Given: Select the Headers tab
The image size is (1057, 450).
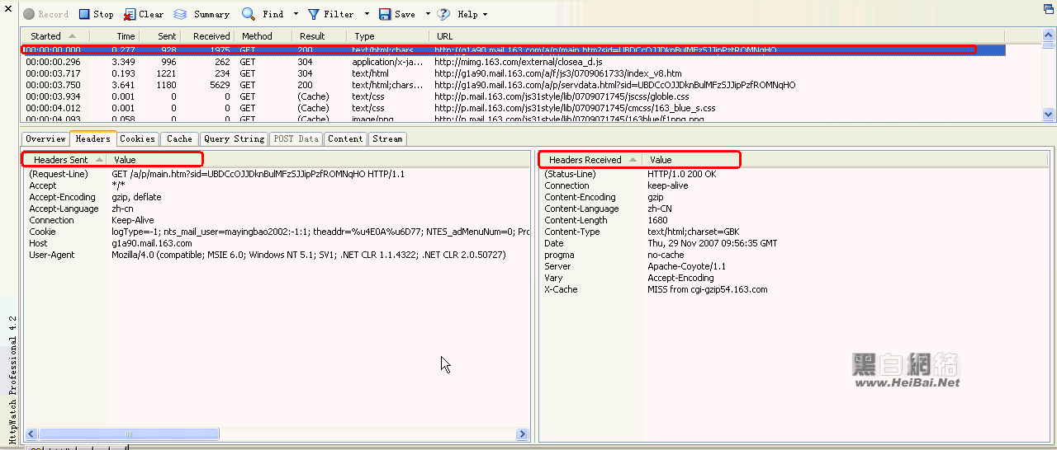Looking at the screenshot, I should pyautogui.click(x=92, y=138).
